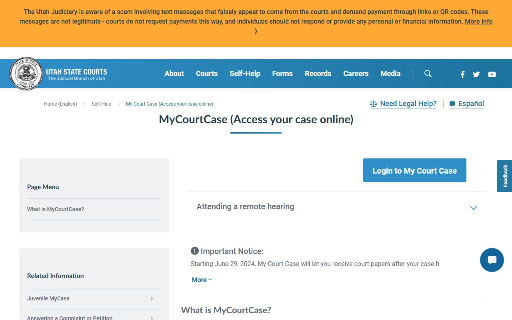Click the arrow below the scam alert
The height and width of the screenshot is (320, 512).
point(256,31)
